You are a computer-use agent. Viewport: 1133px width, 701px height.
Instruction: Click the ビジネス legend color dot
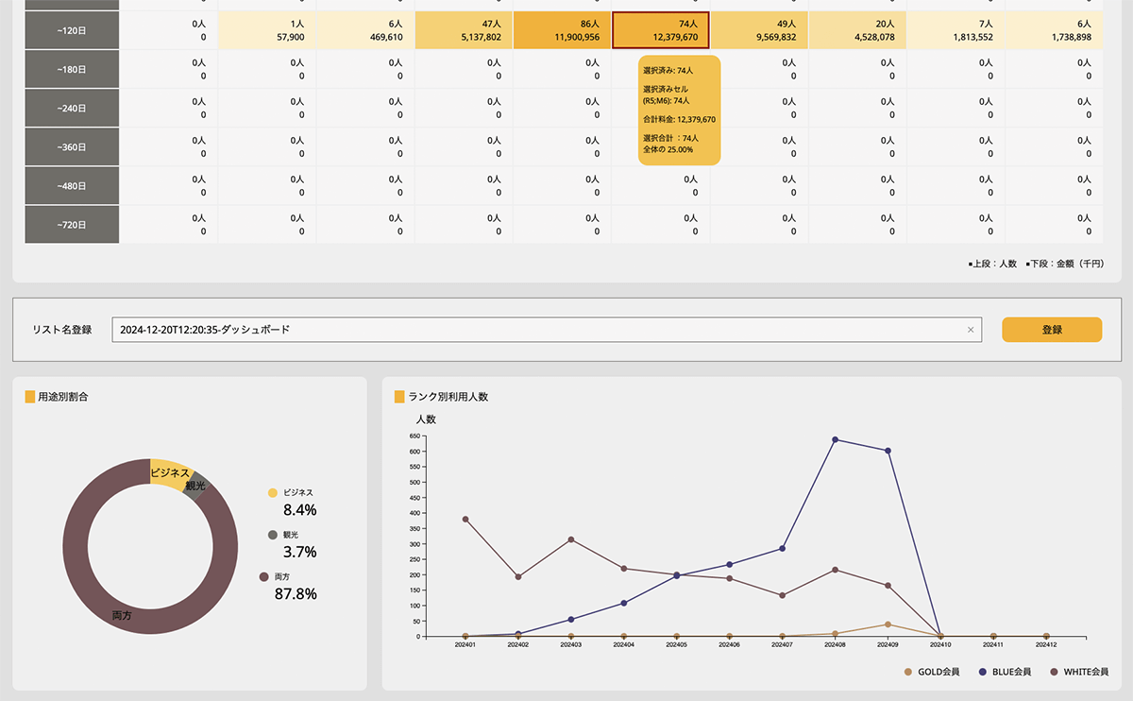pos(273,493)
